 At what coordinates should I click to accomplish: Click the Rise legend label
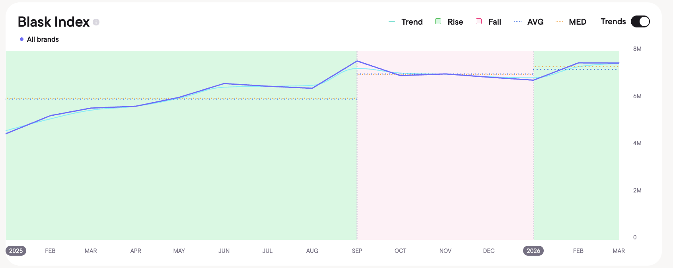(x=455, y=22)
